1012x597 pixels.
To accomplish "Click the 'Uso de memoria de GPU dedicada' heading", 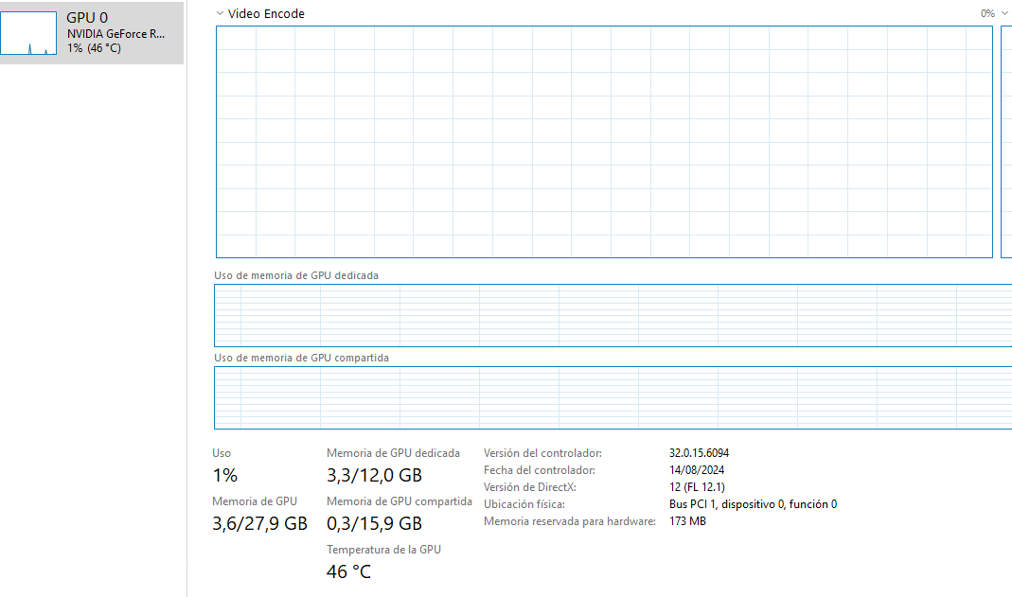I will pos(296,275).
